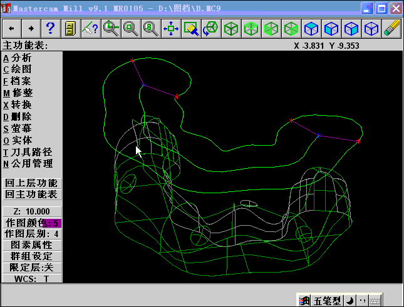
Task: Select the blue cube with cyan side
Action: (351, 29)
